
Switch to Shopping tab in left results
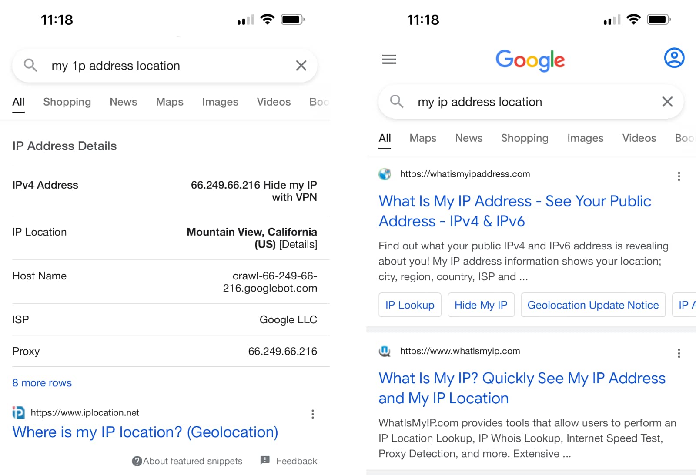point(67,102)
